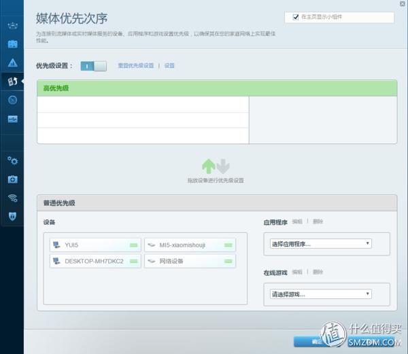The image size is (408, 354).
Task: Open Connectivity gears sidebar icon
Action: point(12,160)
